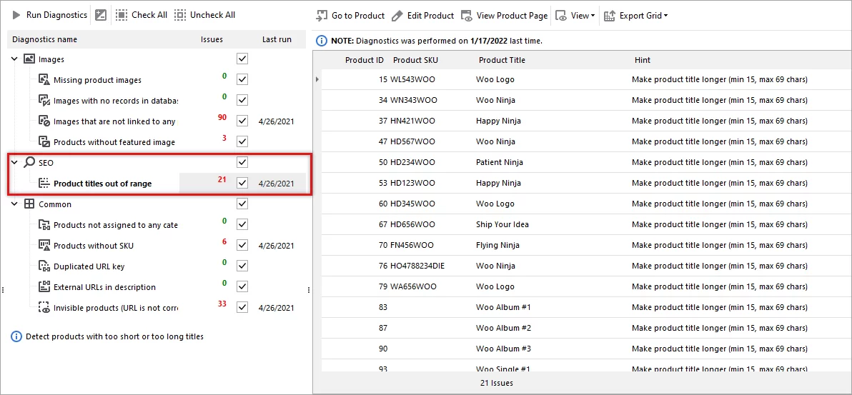Screen dimensions: 852x395
Task: Click the Invisible products eye icon
Action: coord(44,309)
